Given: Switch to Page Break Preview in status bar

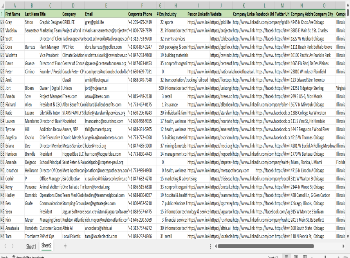Looking at the screenshot, I should [305, 257].
